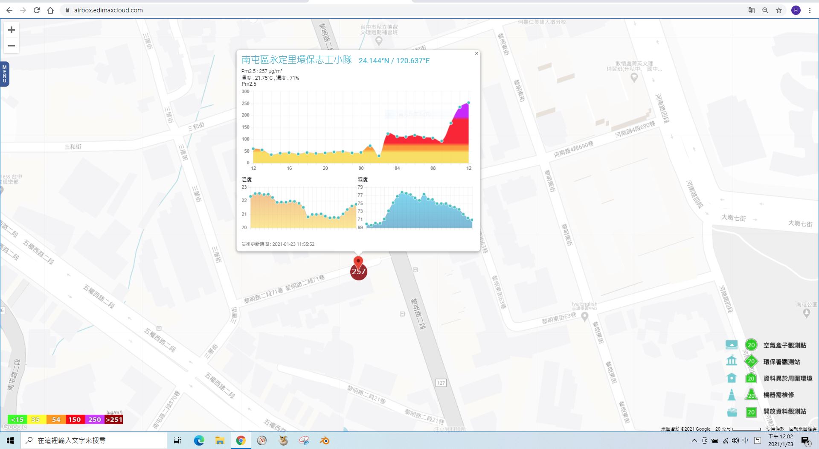Reload the airbox page

(37, 10)
